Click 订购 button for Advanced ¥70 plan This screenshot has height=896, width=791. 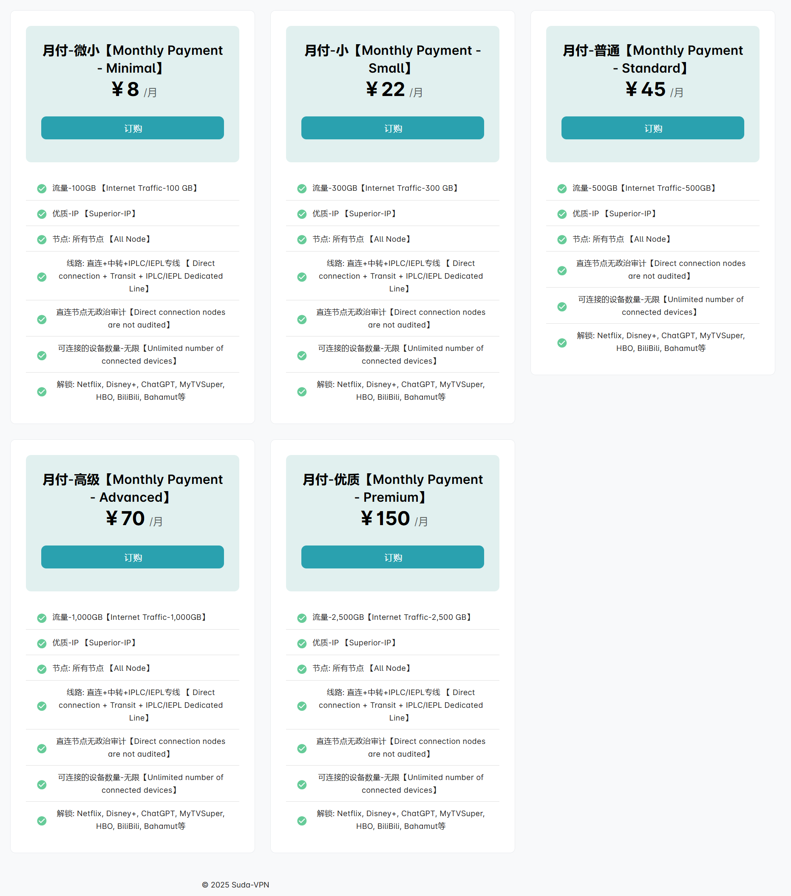(x=133, y=557)
